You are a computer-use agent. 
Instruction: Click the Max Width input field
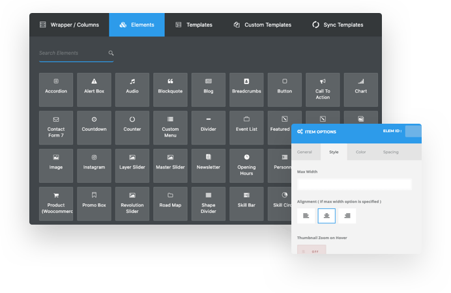[354, 184]
